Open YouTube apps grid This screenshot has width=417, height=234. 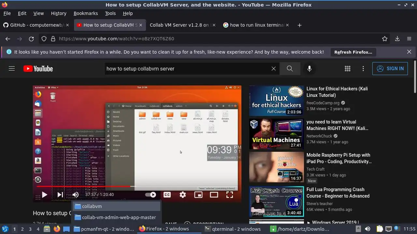[x=348, y=69]
